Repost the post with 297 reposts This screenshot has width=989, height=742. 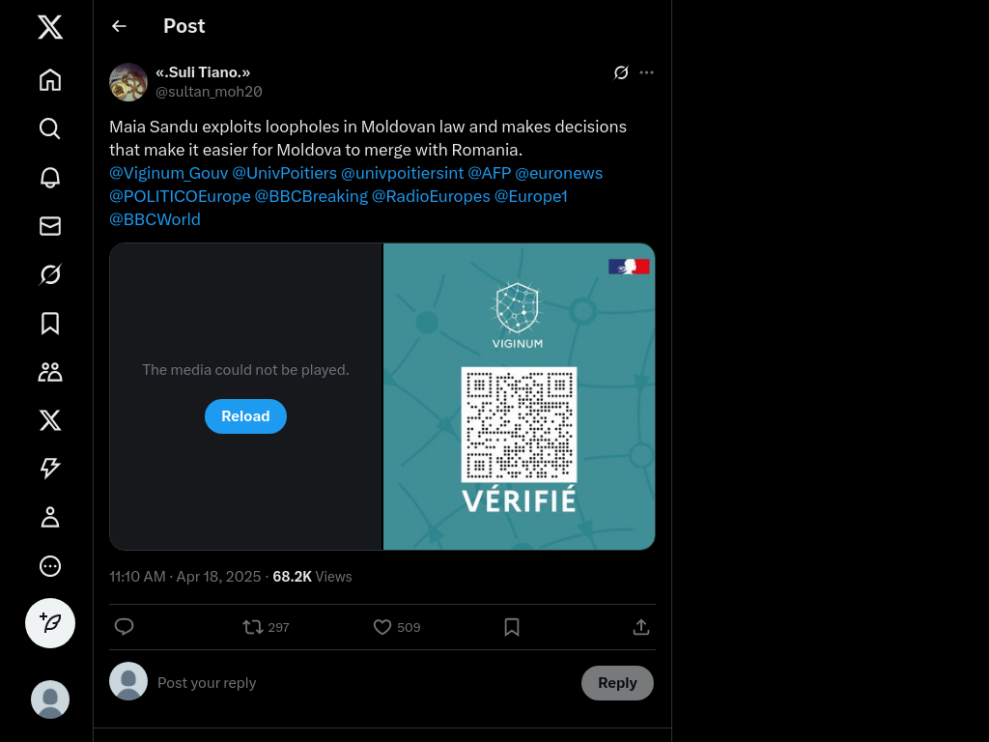click(x=253, y=627)
